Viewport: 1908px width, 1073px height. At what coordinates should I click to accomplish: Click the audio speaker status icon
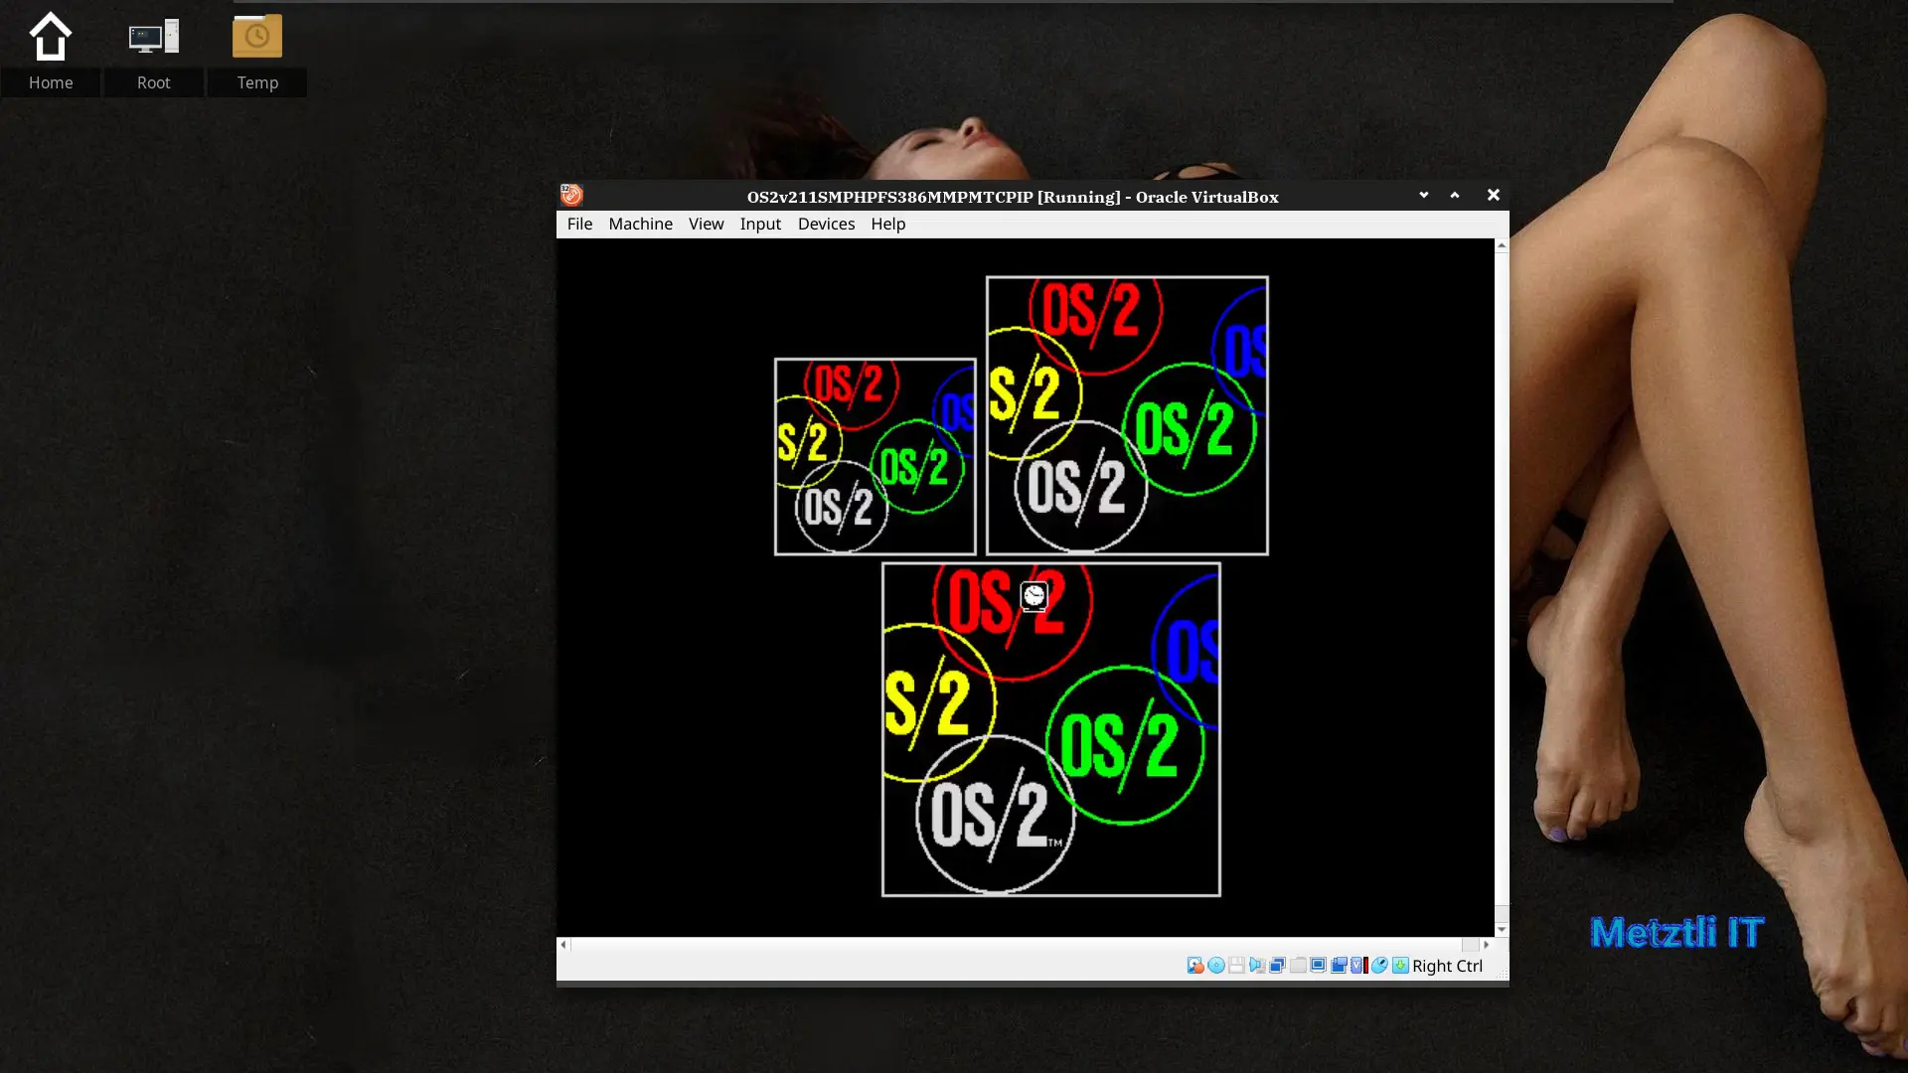[x=1257, y=966]
